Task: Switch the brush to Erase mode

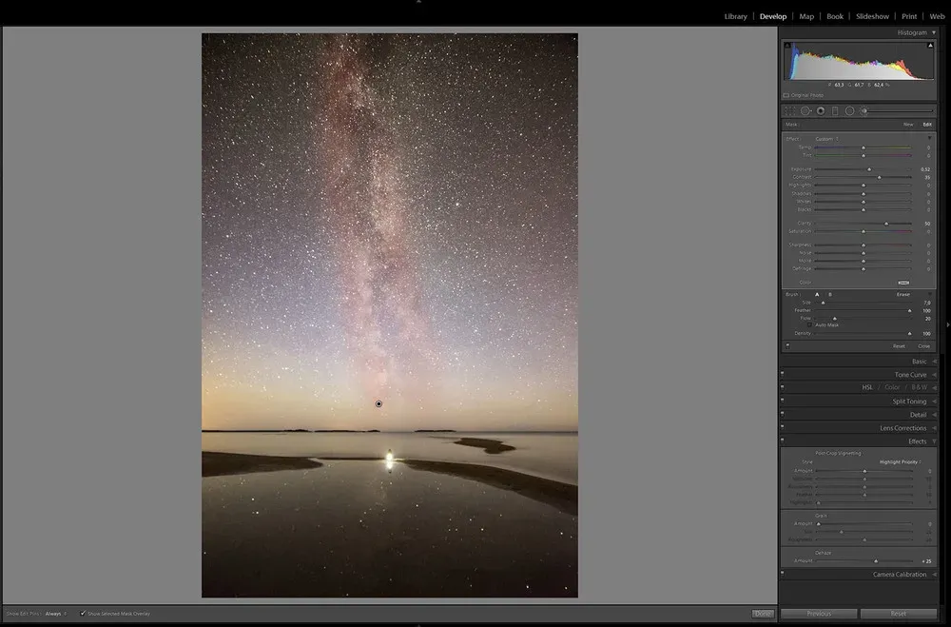Action: [903, 294]
